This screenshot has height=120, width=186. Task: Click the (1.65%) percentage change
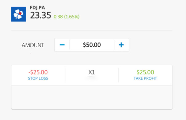point(72,17)
